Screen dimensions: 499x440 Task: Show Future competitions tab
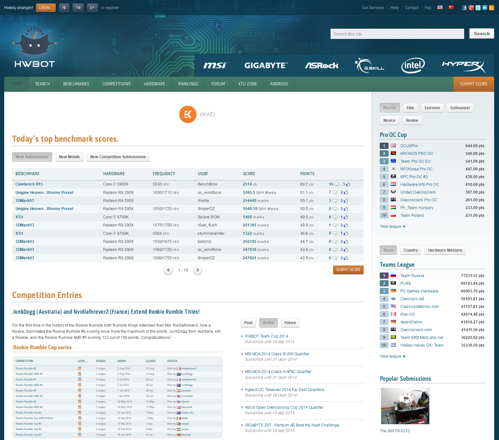[x=290, y=323]
